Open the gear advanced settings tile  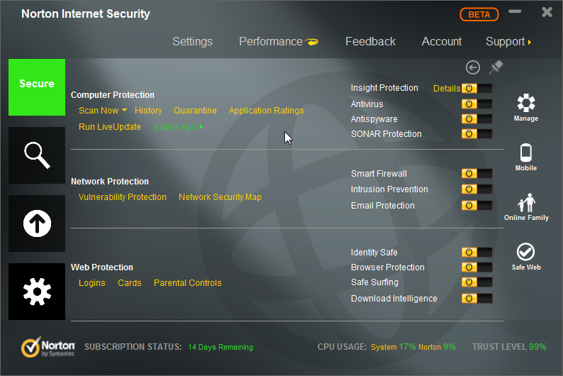37,291
